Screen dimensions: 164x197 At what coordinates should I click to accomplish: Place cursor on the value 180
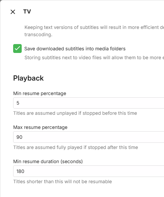click(x=20, y=171)
